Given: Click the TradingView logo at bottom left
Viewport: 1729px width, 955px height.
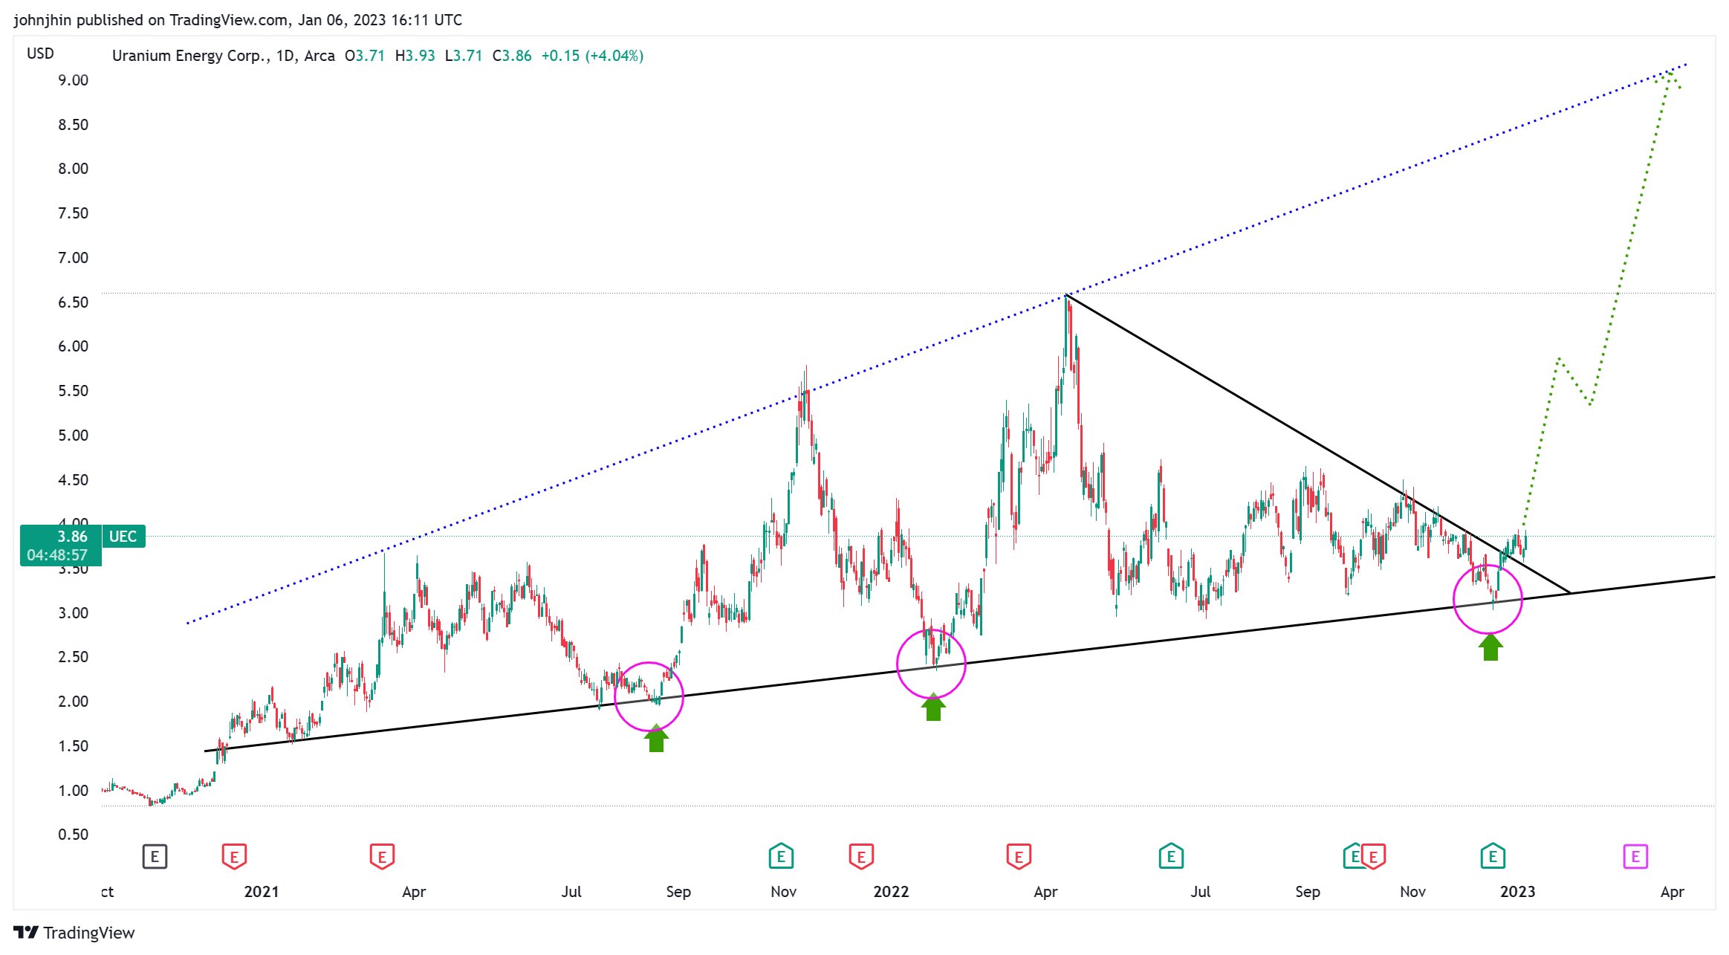Looking at the screenshot, I should point(74,933).
